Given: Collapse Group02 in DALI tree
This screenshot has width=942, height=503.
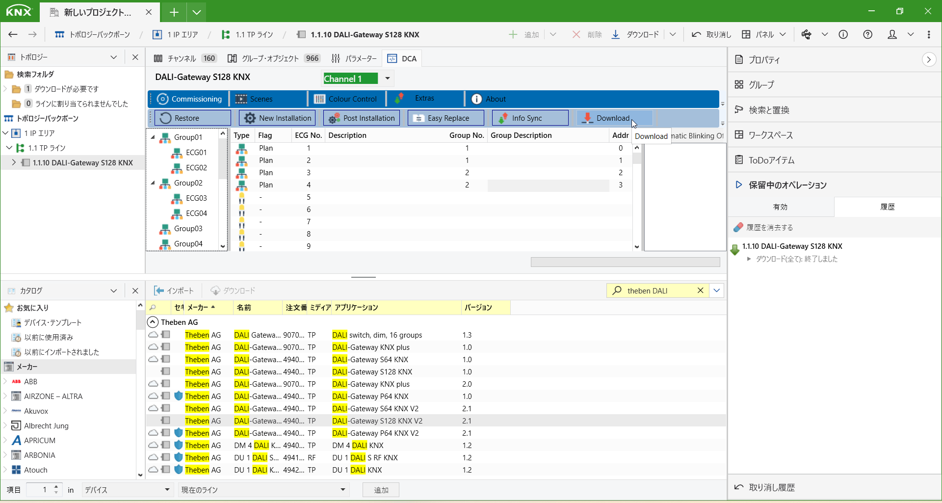Looking at the screenshot, I should [x=153, y=183].
